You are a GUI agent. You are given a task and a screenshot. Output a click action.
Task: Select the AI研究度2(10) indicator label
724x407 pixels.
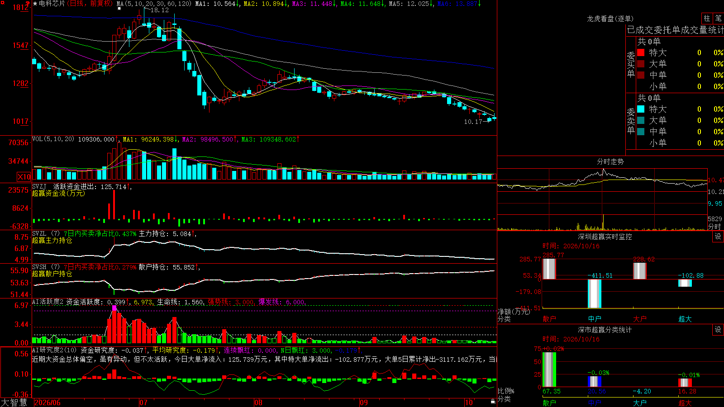(x=54, y=350)
